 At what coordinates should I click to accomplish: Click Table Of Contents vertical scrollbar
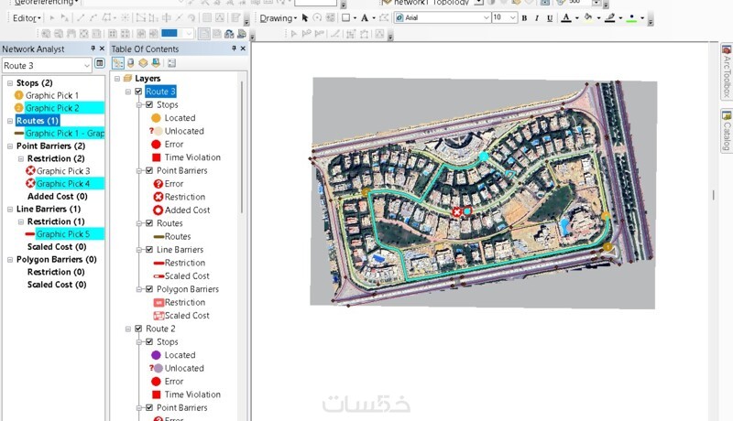click(242, 147)
